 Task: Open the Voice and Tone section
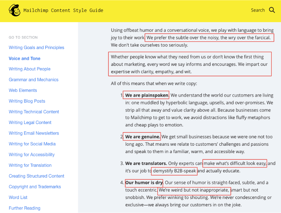pos(24,58)
